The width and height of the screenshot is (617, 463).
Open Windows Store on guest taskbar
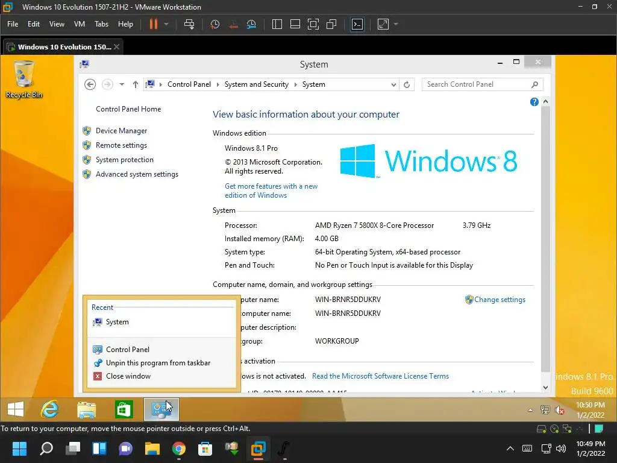[x=124, y=409]
